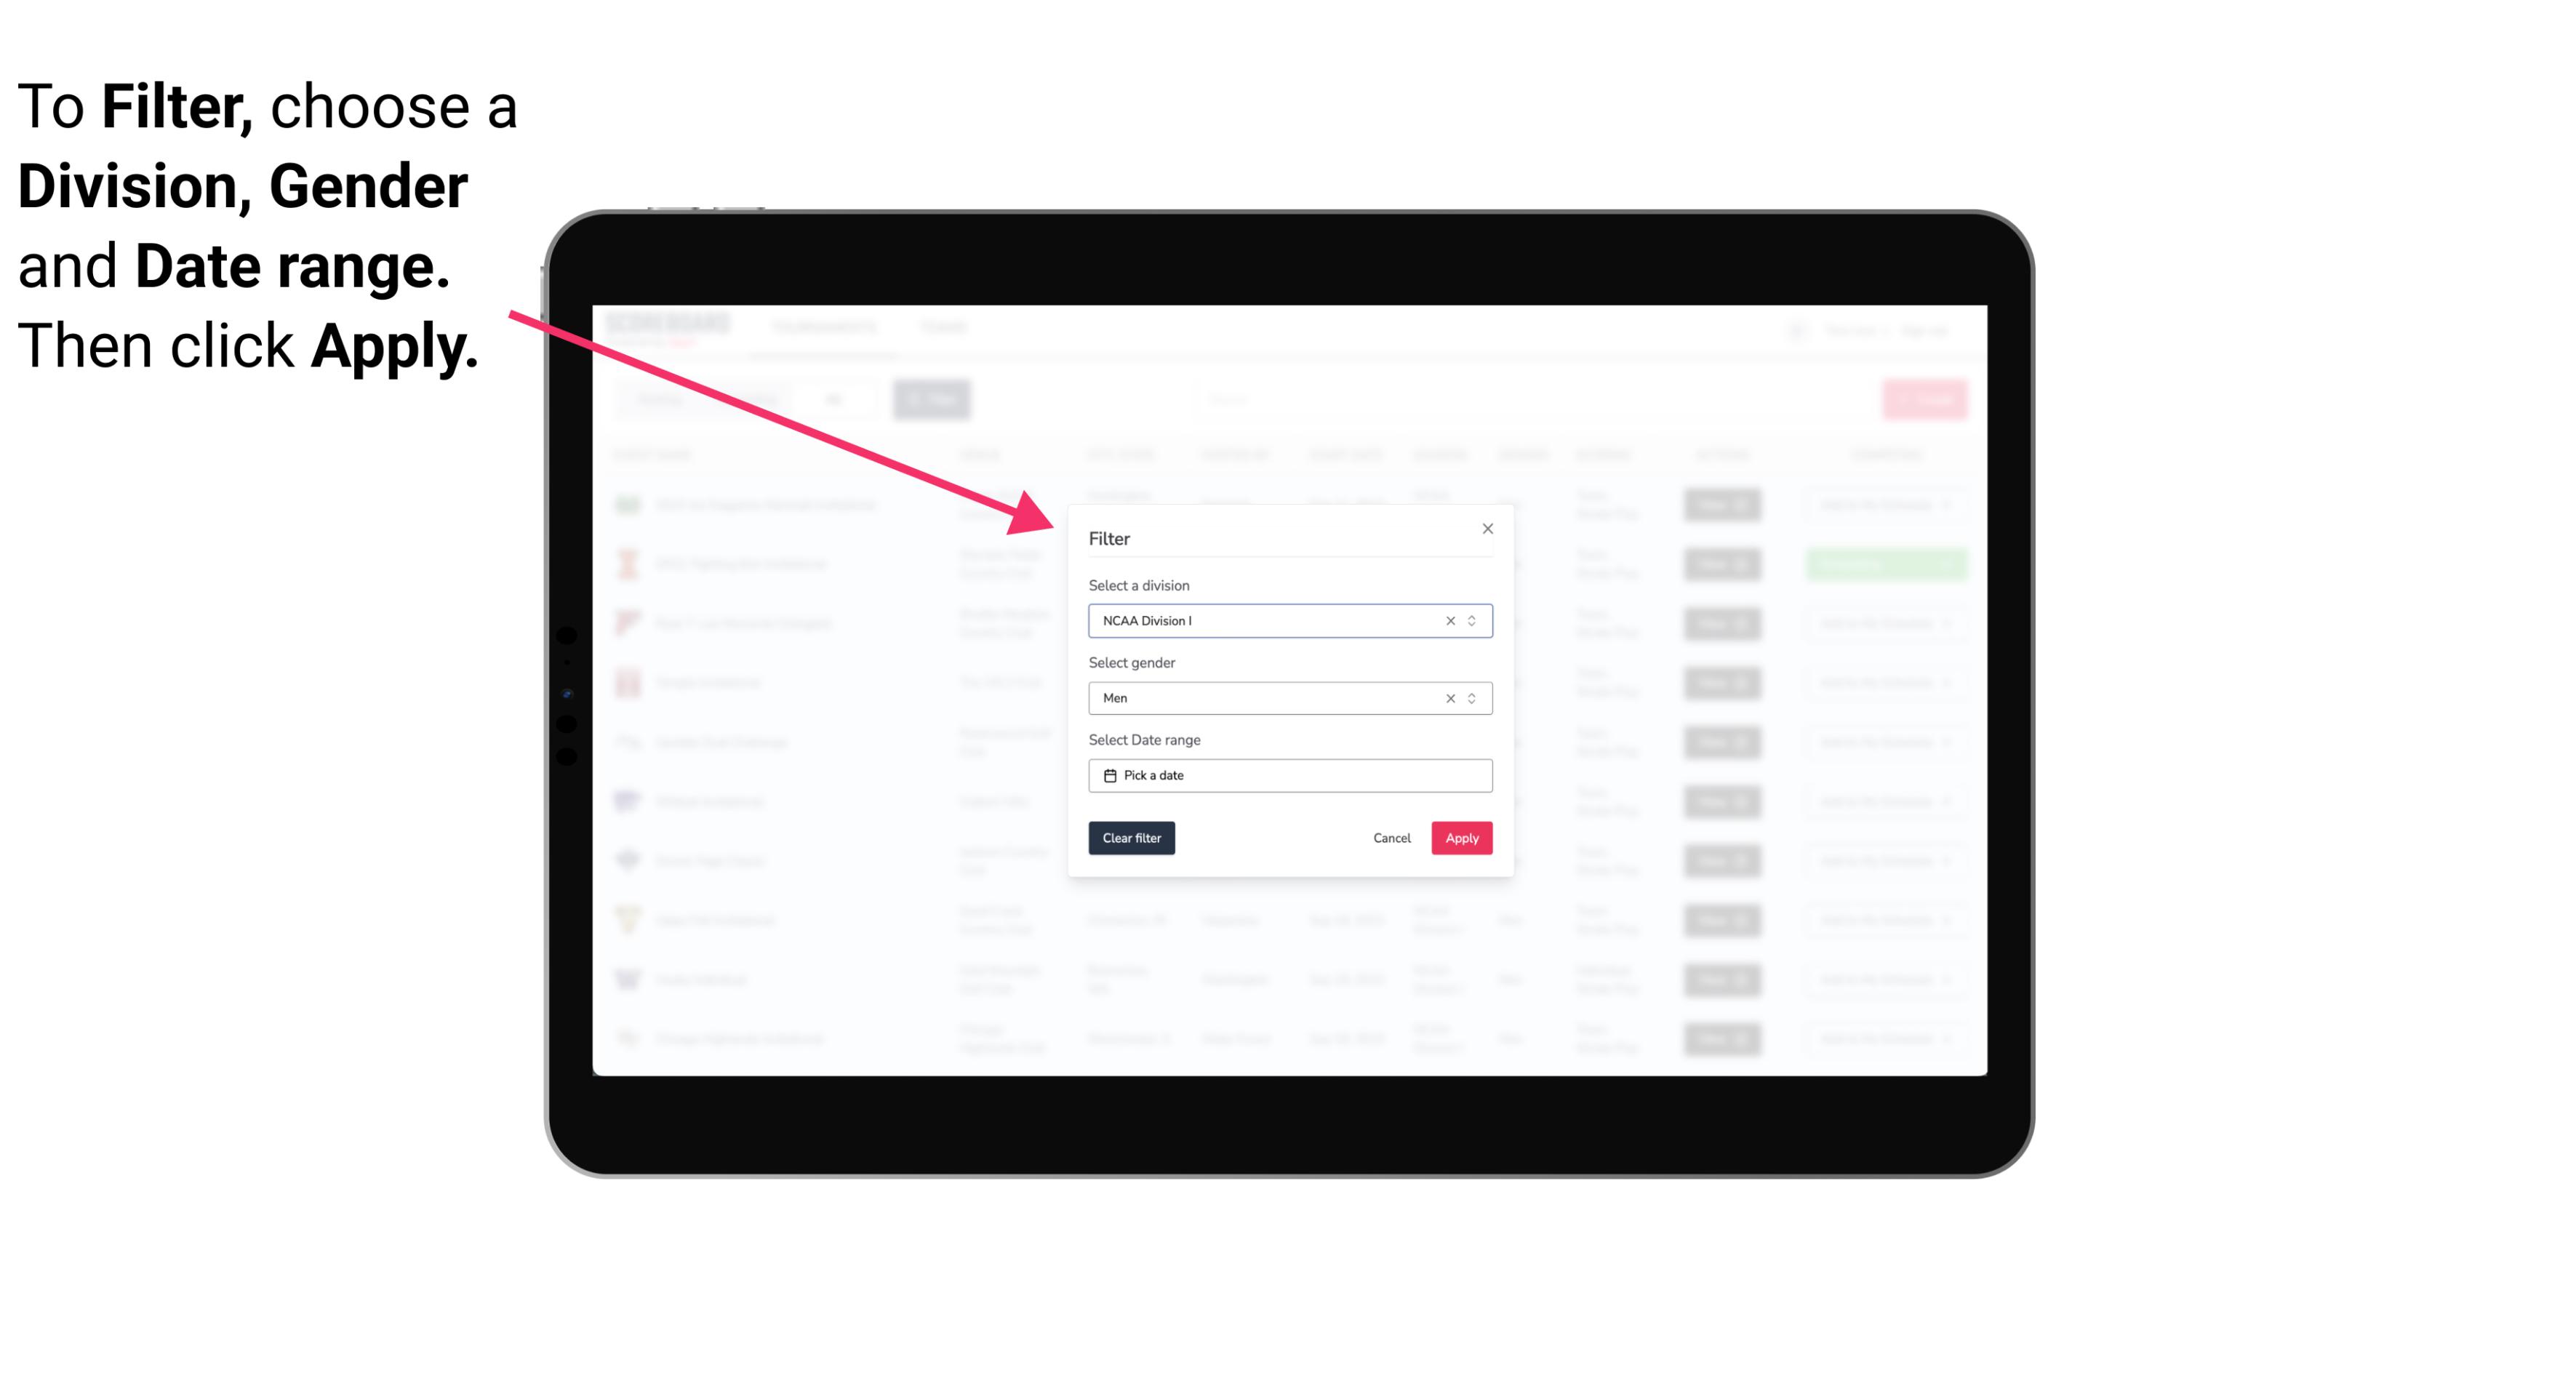The height and width of the screenshot is (1386, 2576).
Task: Click the Cancel button to dismiss dialog
Action: [x=1391, y=838]
